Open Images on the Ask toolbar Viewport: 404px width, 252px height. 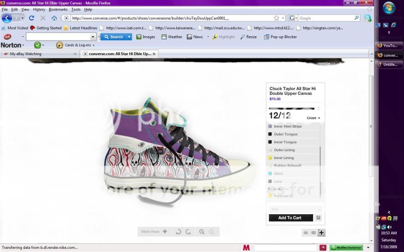click(x=146, y=37)
